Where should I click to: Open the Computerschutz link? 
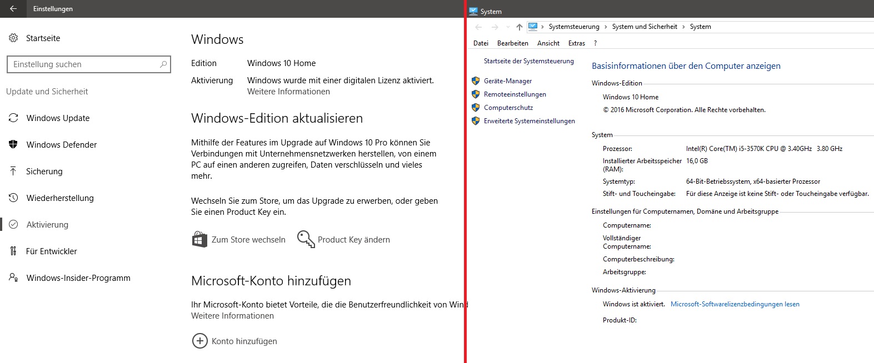point(508,108)
